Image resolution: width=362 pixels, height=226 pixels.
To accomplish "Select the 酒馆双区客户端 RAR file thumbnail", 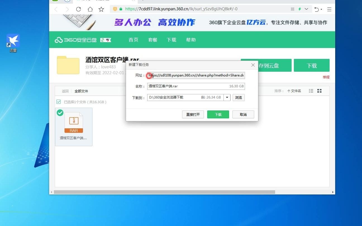I will coord(74,127).
